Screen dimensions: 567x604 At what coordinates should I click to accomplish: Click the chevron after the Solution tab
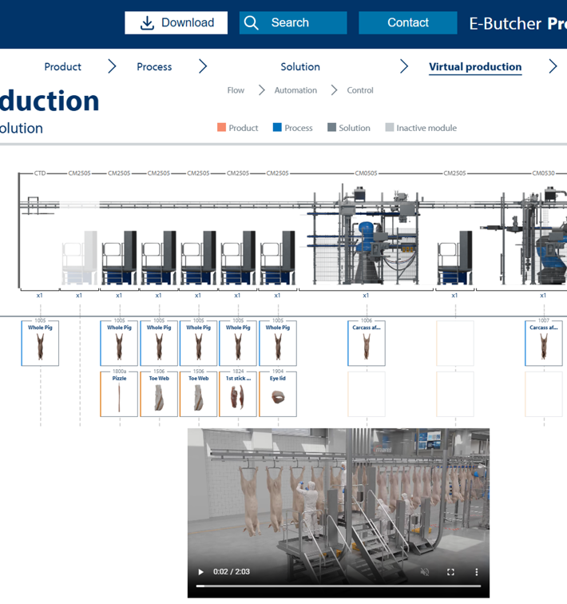point(404,67)
